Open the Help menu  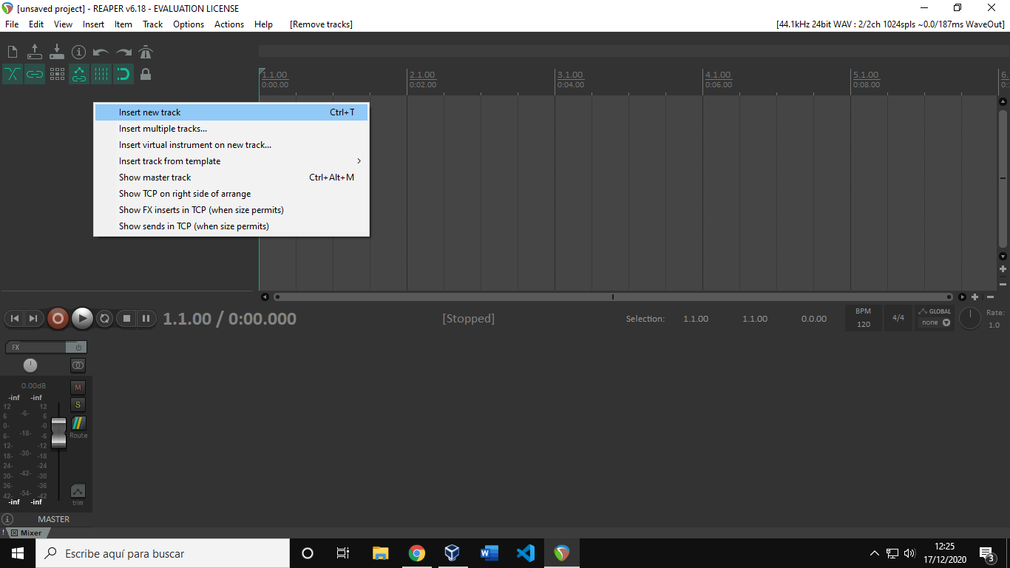click(x=264, y=24)
